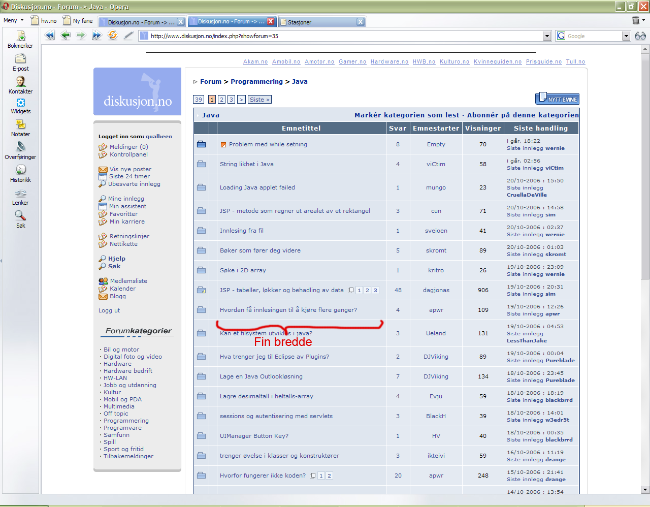Screen dimensions: 650x507
Task: Go to page 3 of the forum
Action: pos(231,100)
